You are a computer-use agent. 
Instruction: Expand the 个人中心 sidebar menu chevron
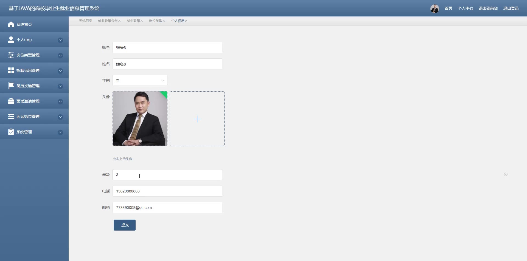[x=60, y=40]
